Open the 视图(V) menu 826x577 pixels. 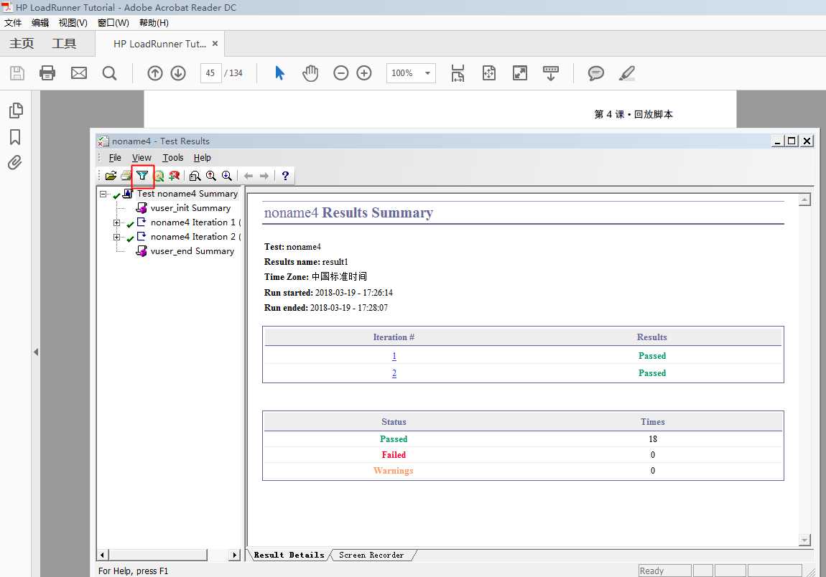point(73,23)
